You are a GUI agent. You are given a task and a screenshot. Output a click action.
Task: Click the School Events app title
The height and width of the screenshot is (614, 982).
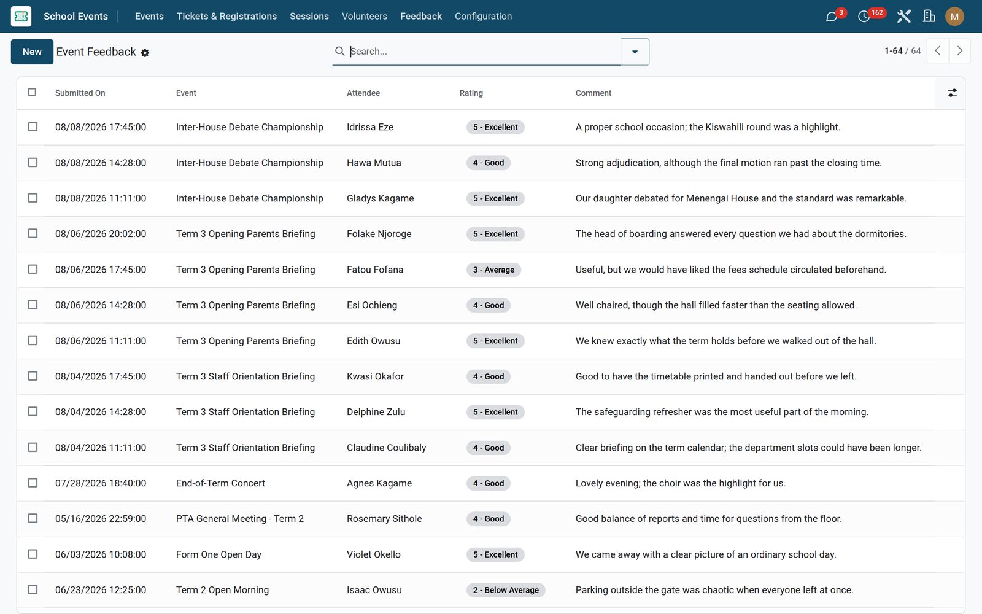(x=75, y=16)
